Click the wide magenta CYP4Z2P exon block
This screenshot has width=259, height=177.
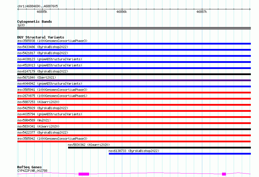[x=84, y=174]
